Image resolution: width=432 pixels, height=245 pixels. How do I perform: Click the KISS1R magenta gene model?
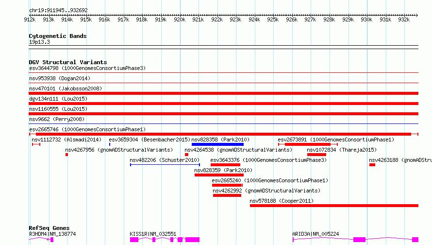(165, 240)
